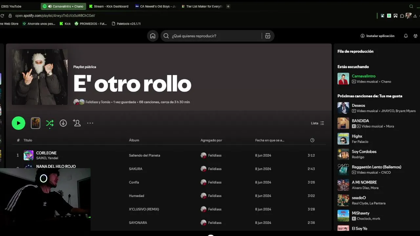Switch to the Tier List Maker tab
420x236 pixels.
coord(201,6)
